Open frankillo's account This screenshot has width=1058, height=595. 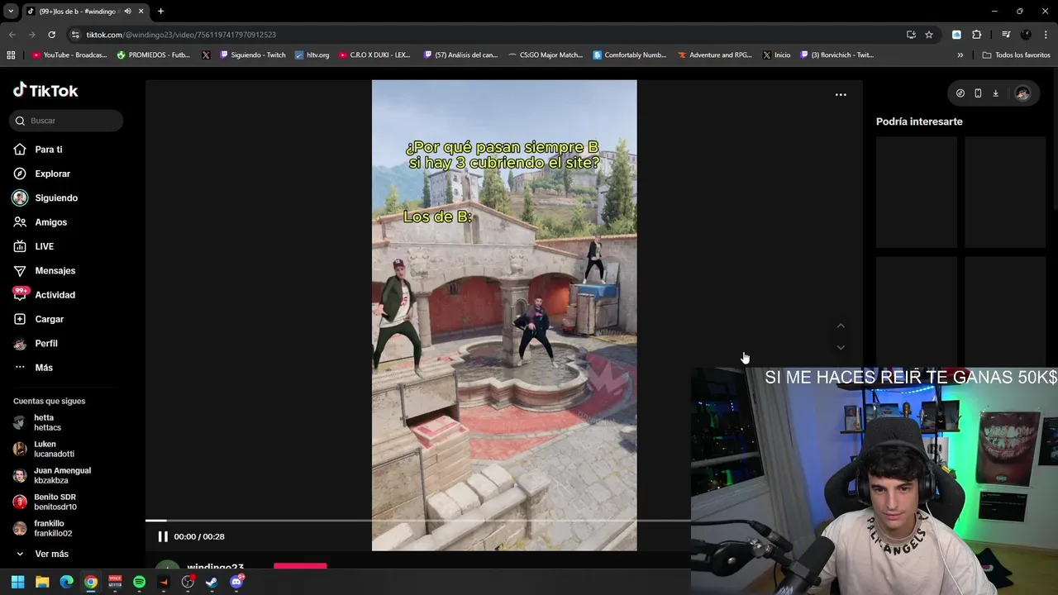click(x=42, y=528)
